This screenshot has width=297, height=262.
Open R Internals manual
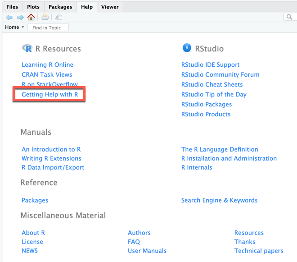(197, 167)
